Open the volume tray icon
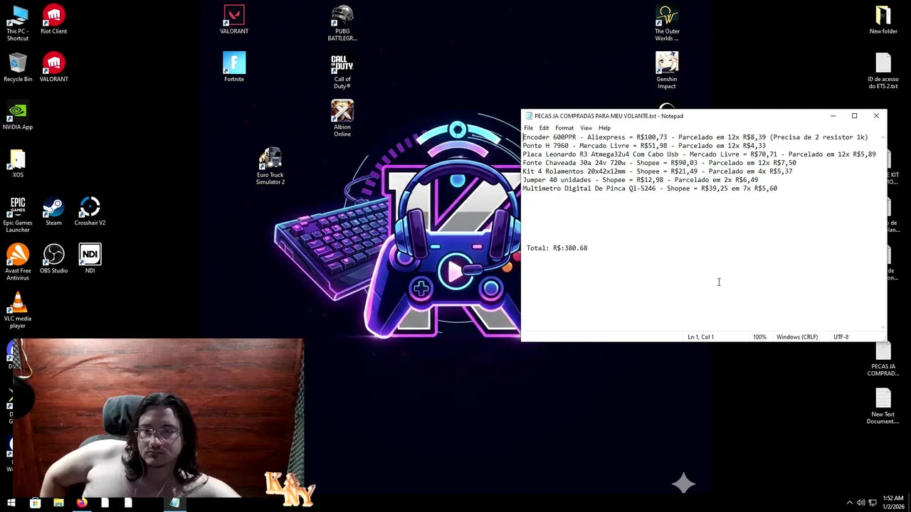 click(860, 503)
